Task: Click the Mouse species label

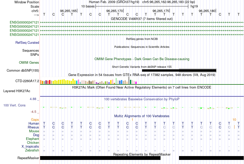Action: tap(34, 131)
